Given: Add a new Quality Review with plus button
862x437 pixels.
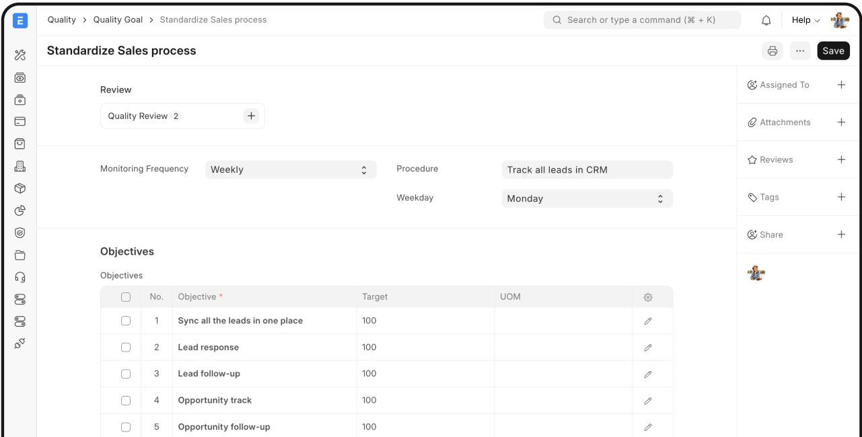Looking at the screenshot, I should [251, 116].
